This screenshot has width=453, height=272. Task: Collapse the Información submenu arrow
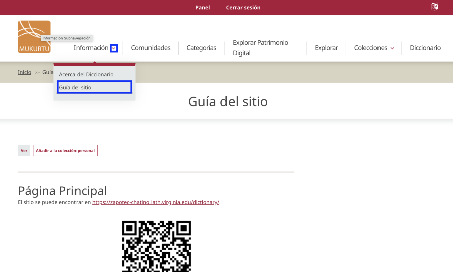[x=114, y=48]
